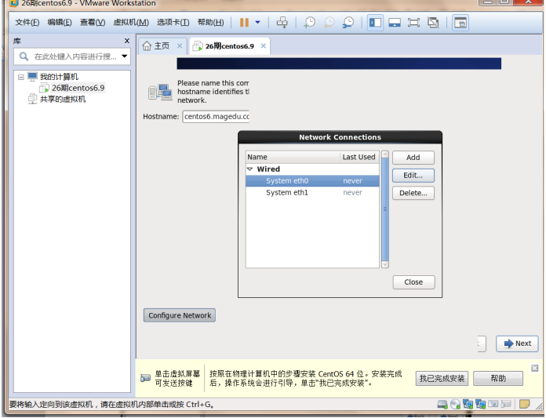Open the 选项卡(T) menu
This screenshot has height=418, width=546.
click(x=173, y=23)
